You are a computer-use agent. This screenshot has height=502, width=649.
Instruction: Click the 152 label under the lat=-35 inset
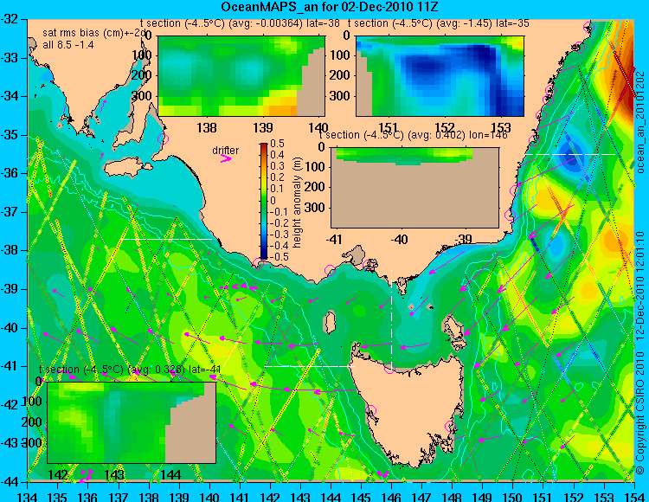[x=445, y=127]
